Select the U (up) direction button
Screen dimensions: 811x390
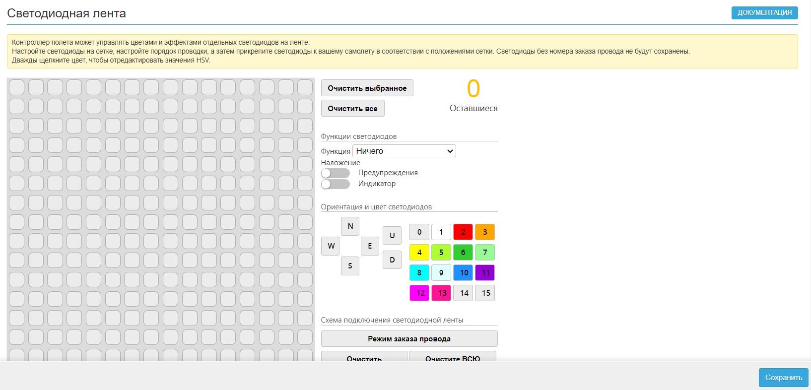[392, 236]
